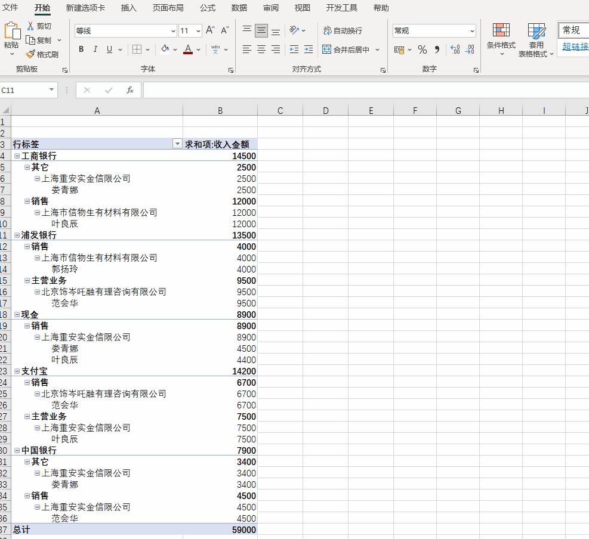Expand the Name Box dropdown
This screenshot has height=539, width=589.
51,89
